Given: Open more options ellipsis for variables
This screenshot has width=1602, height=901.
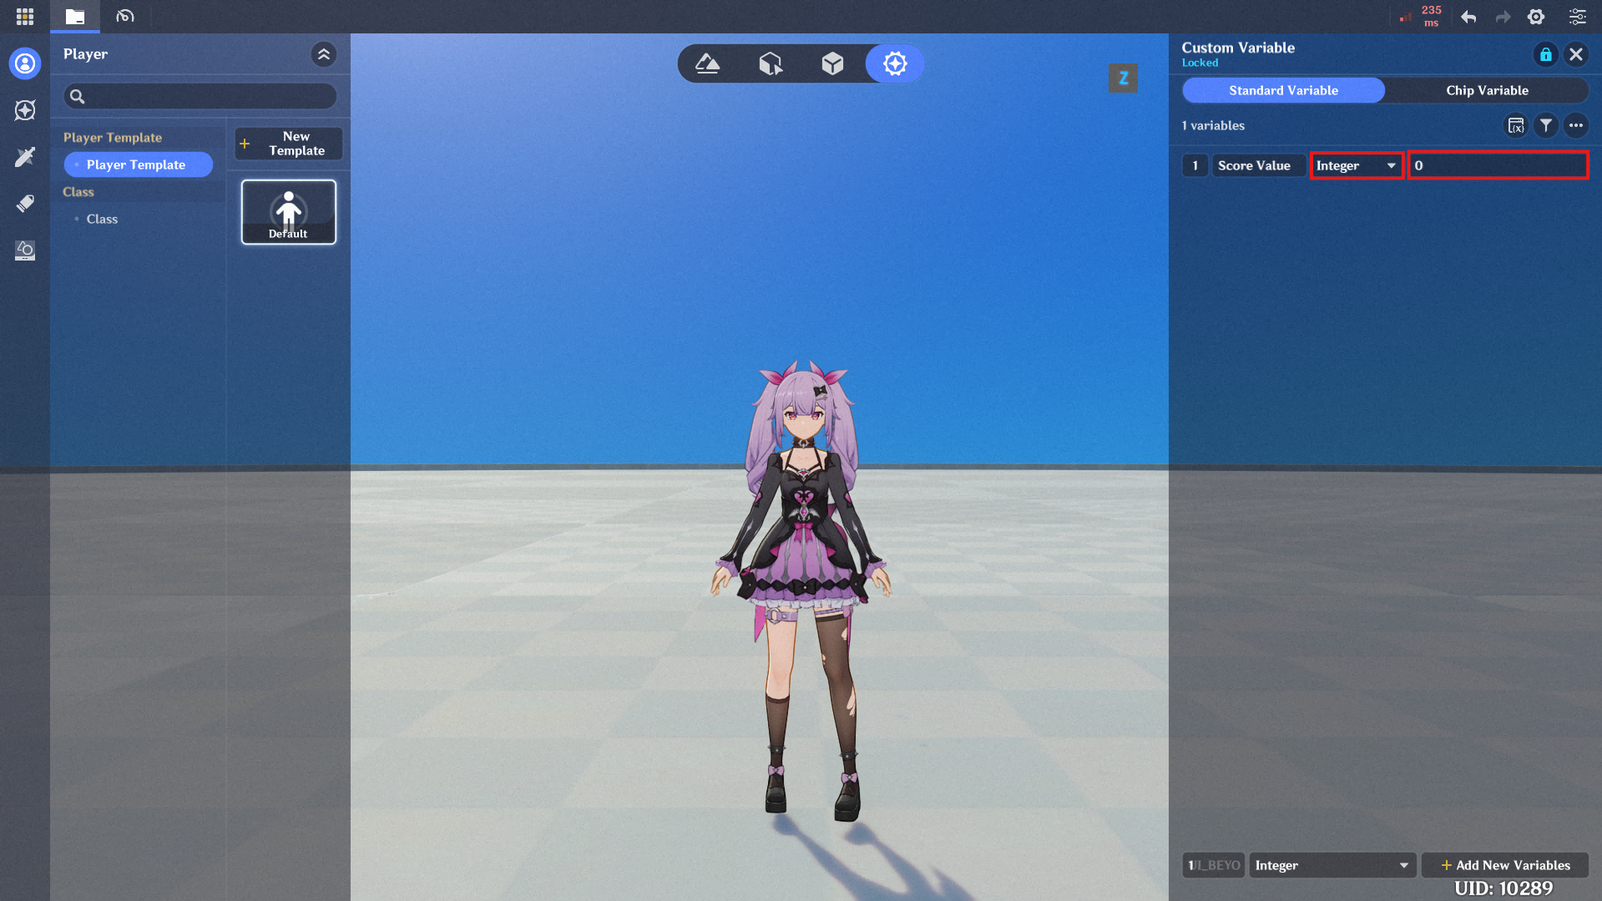Looking at the screenshot, I should coord(1576,125).
